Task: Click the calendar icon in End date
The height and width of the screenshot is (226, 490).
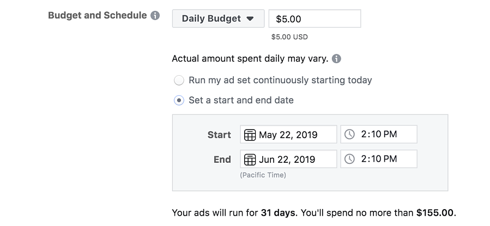Action: pyautogui.click(x=250, y=160)
